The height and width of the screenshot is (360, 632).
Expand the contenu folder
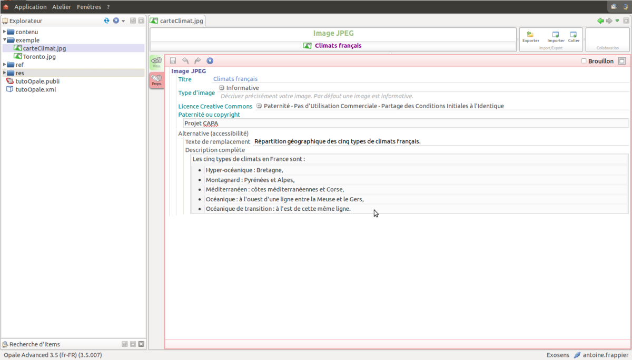click(5, 32)
